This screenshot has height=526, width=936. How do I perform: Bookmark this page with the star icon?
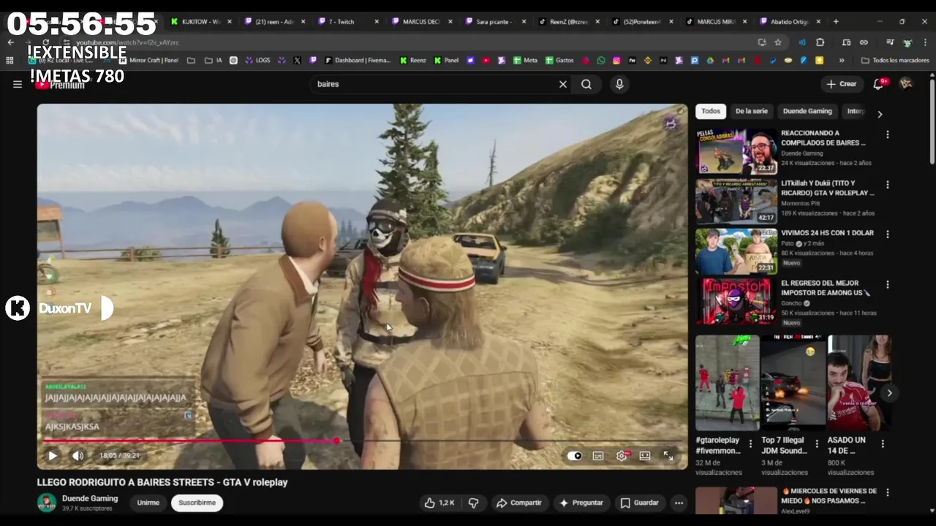[778, 42]
